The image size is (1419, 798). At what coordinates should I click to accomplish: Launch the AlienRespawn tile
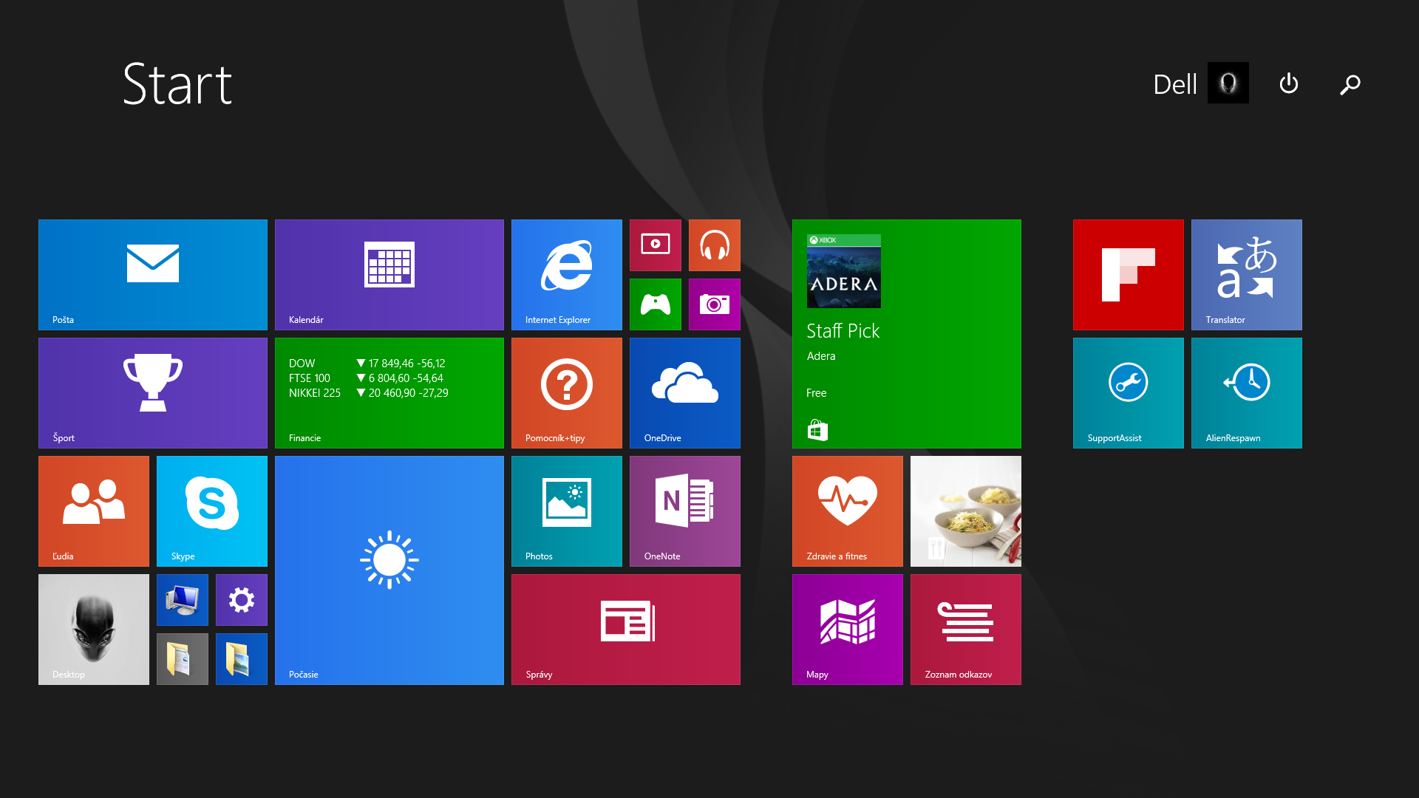click(x=1247, y=393)
